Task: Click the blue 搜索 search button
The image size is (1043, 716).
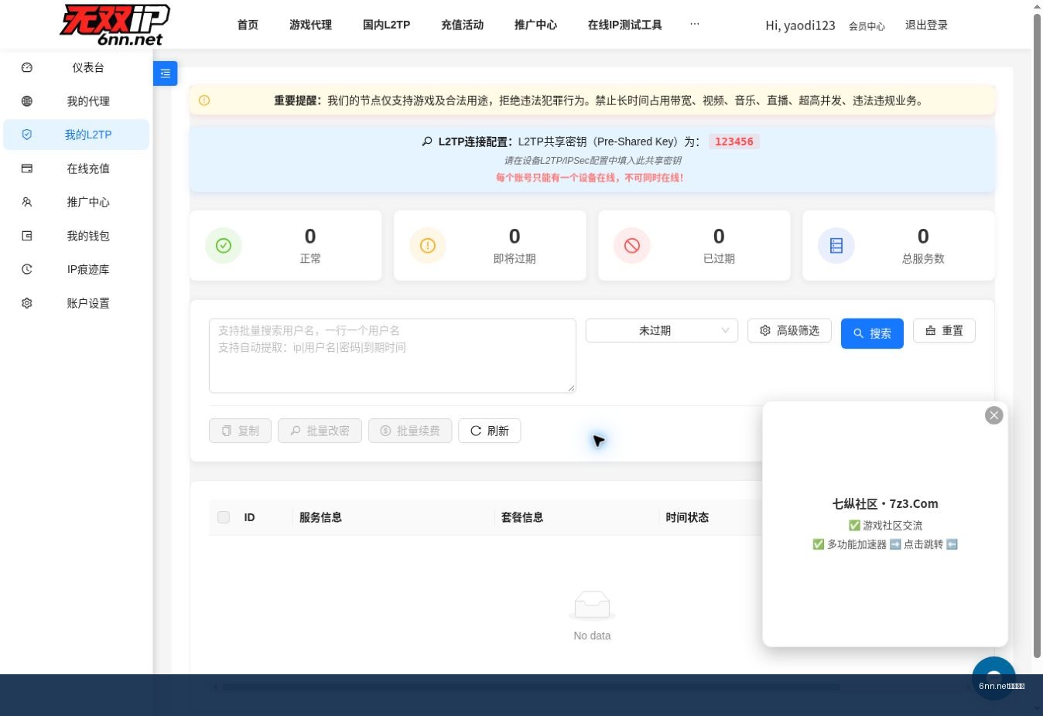Action: 872,333
